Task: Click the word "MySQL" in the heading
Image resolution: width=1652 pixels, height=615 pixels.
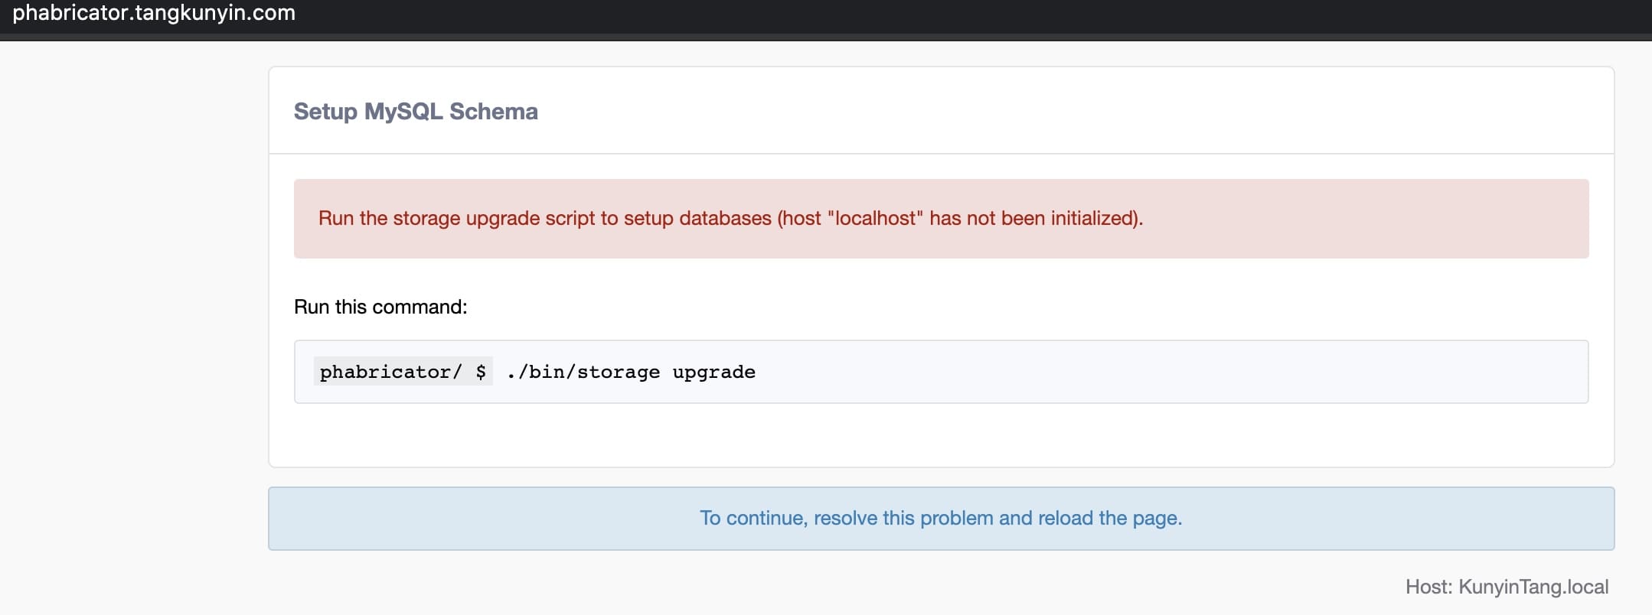Action: (403, 112)
